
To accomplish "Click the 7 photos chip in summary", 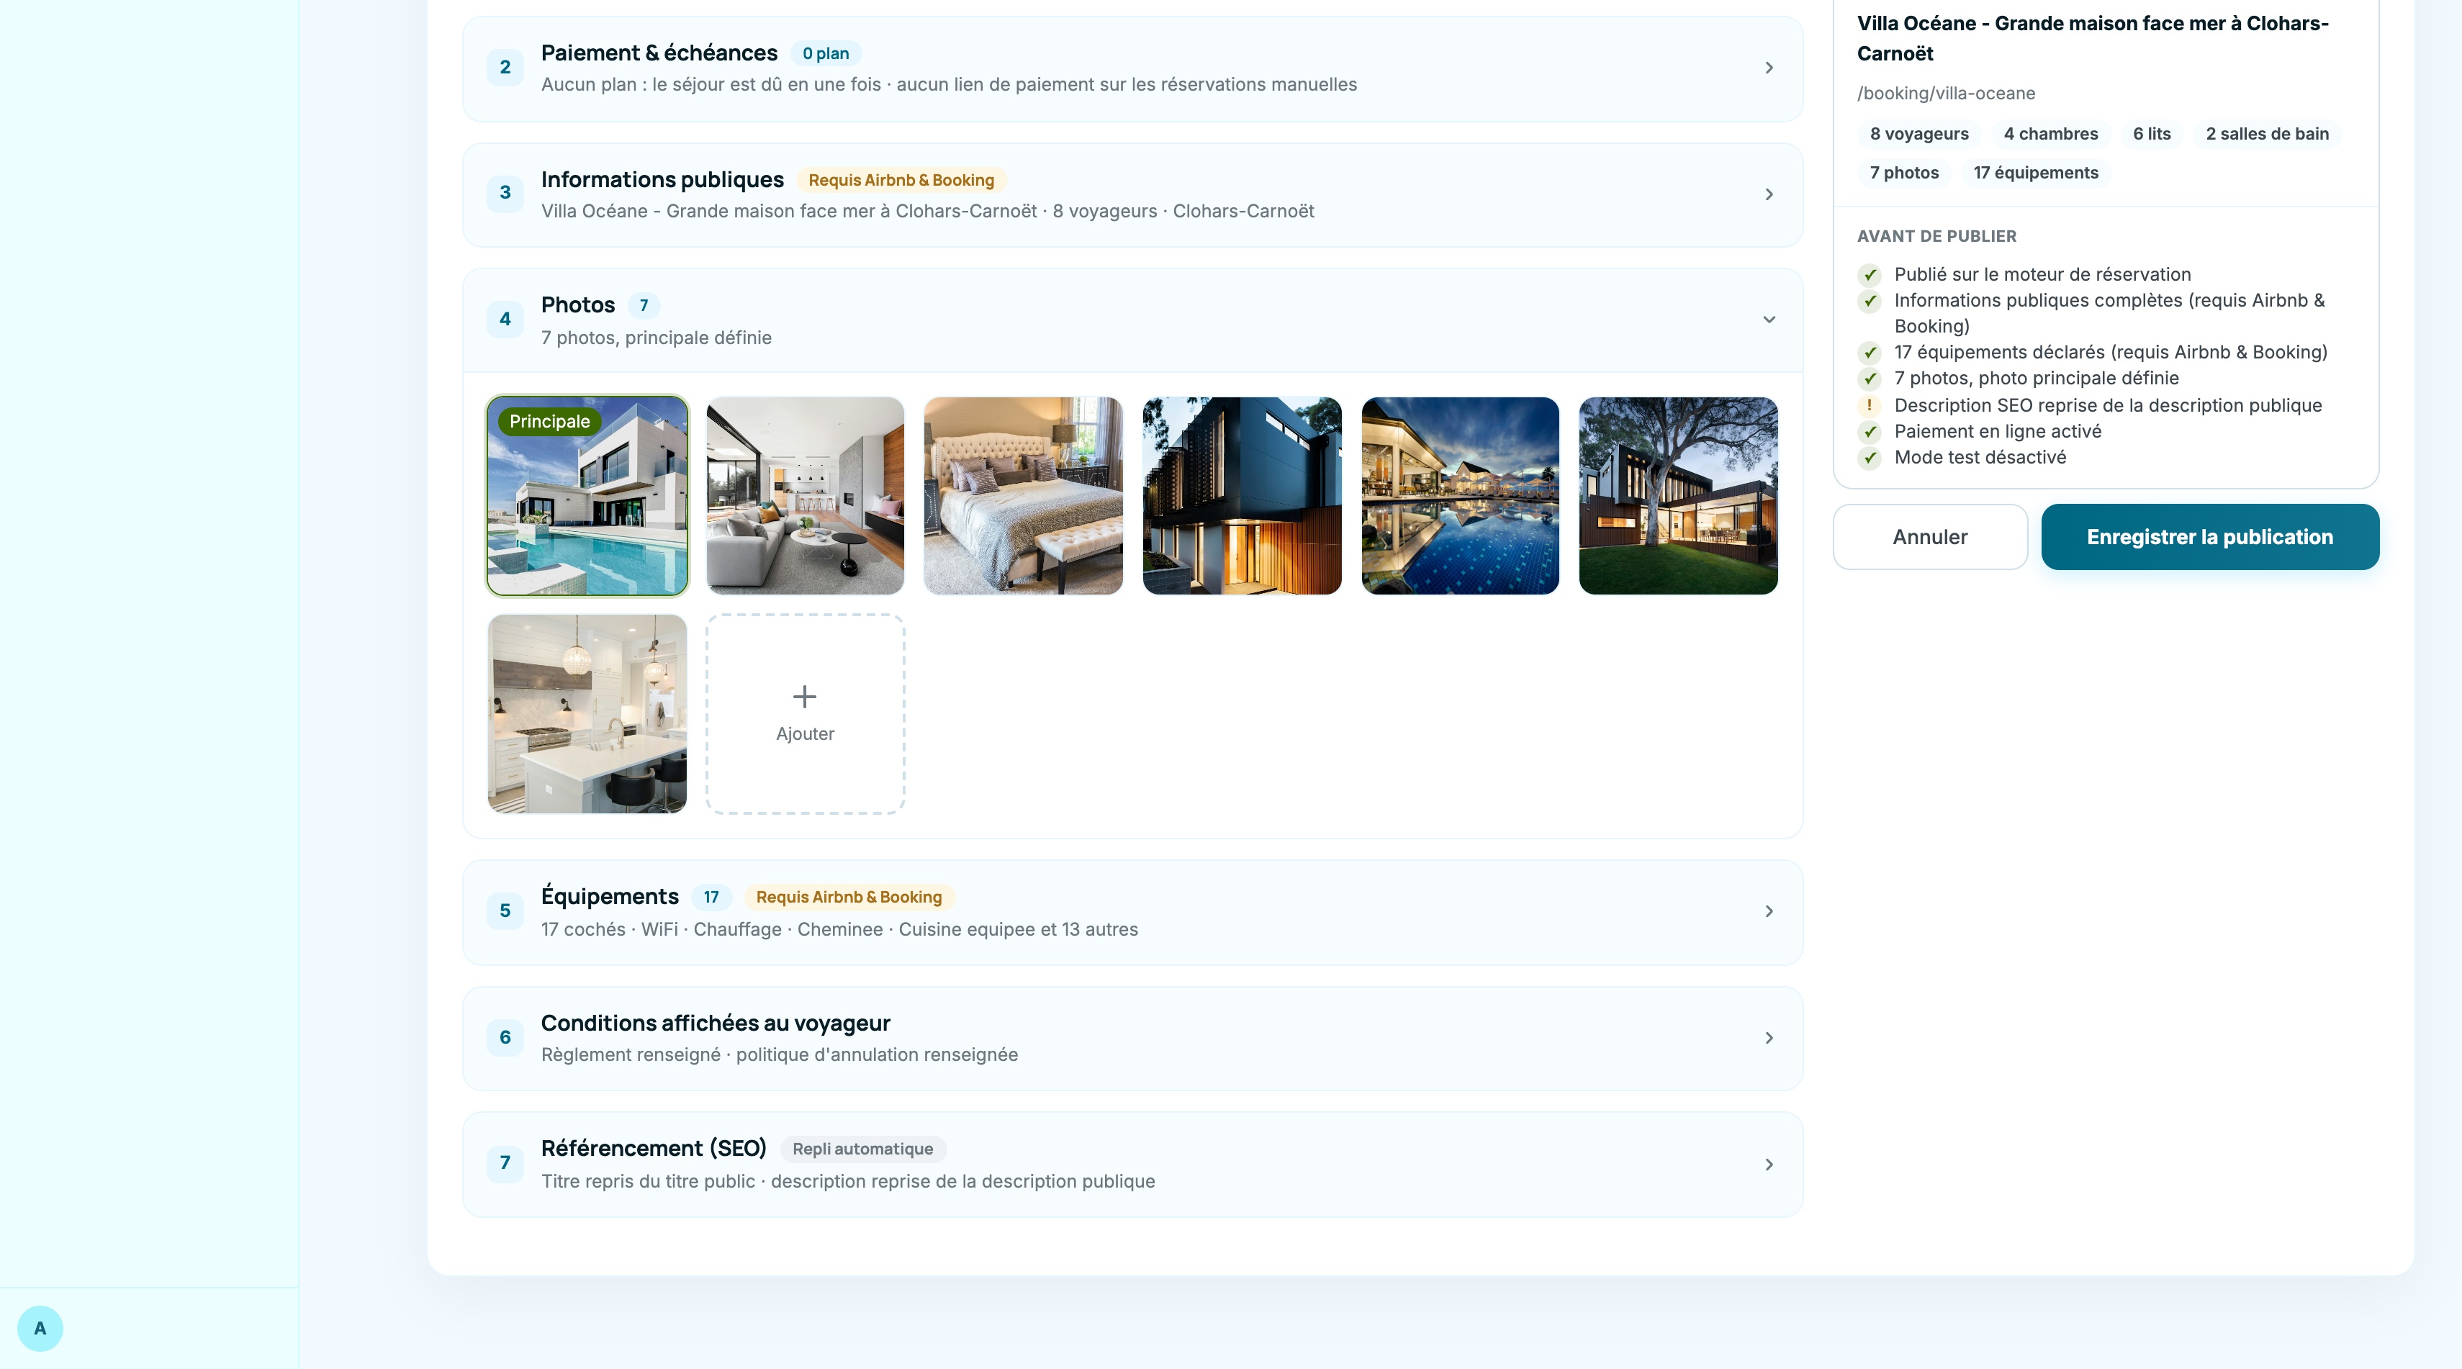I will [1904, 173].
